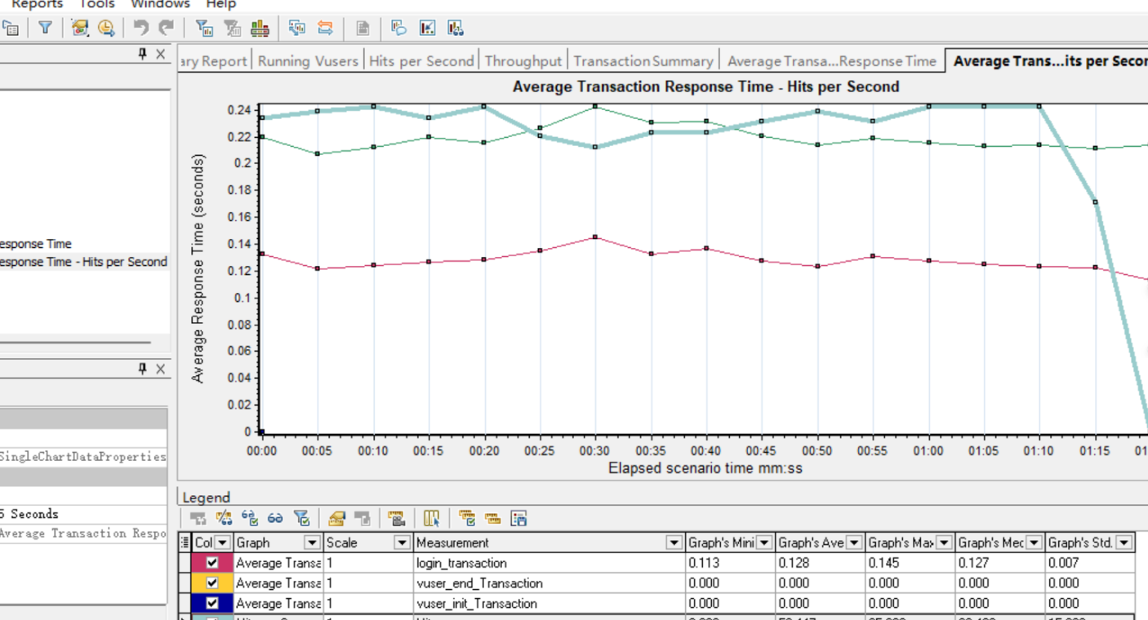
Task: Click the merge graphs toolbar icon
Action: point(297,29)
